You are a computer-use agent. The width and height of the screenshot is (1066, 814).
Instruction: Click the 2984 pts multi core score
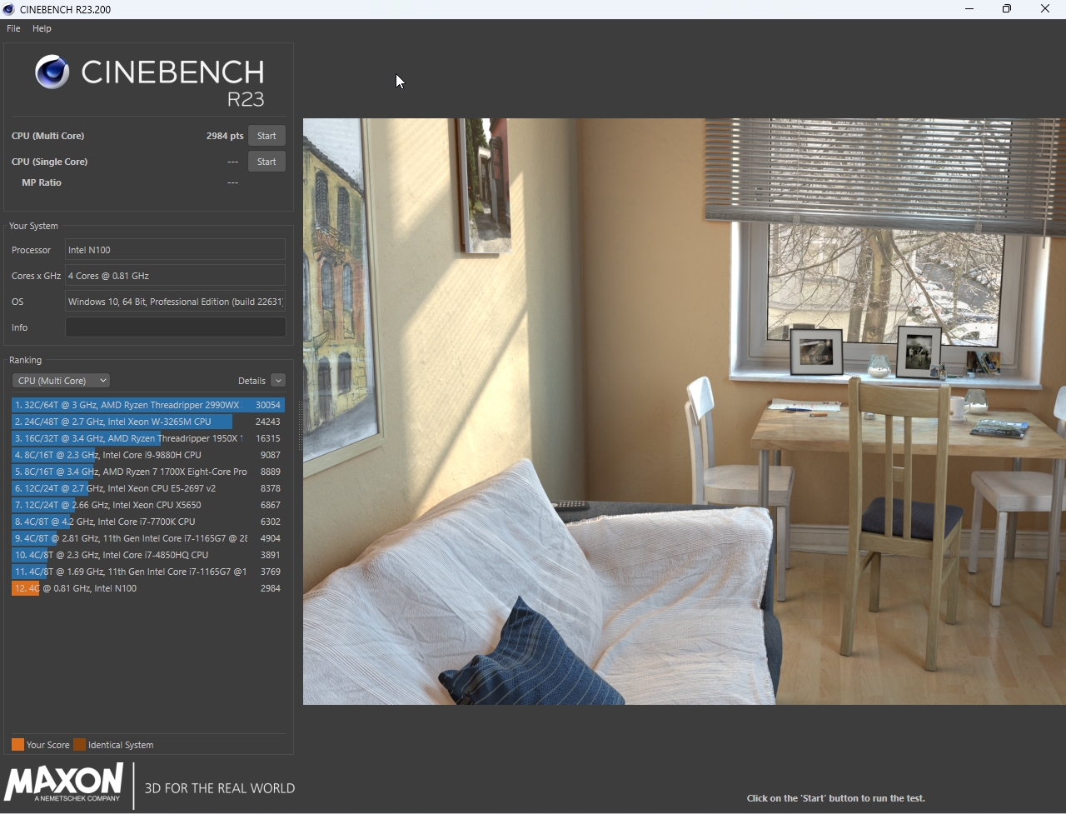pyautogui.click(x=225, y=136)
